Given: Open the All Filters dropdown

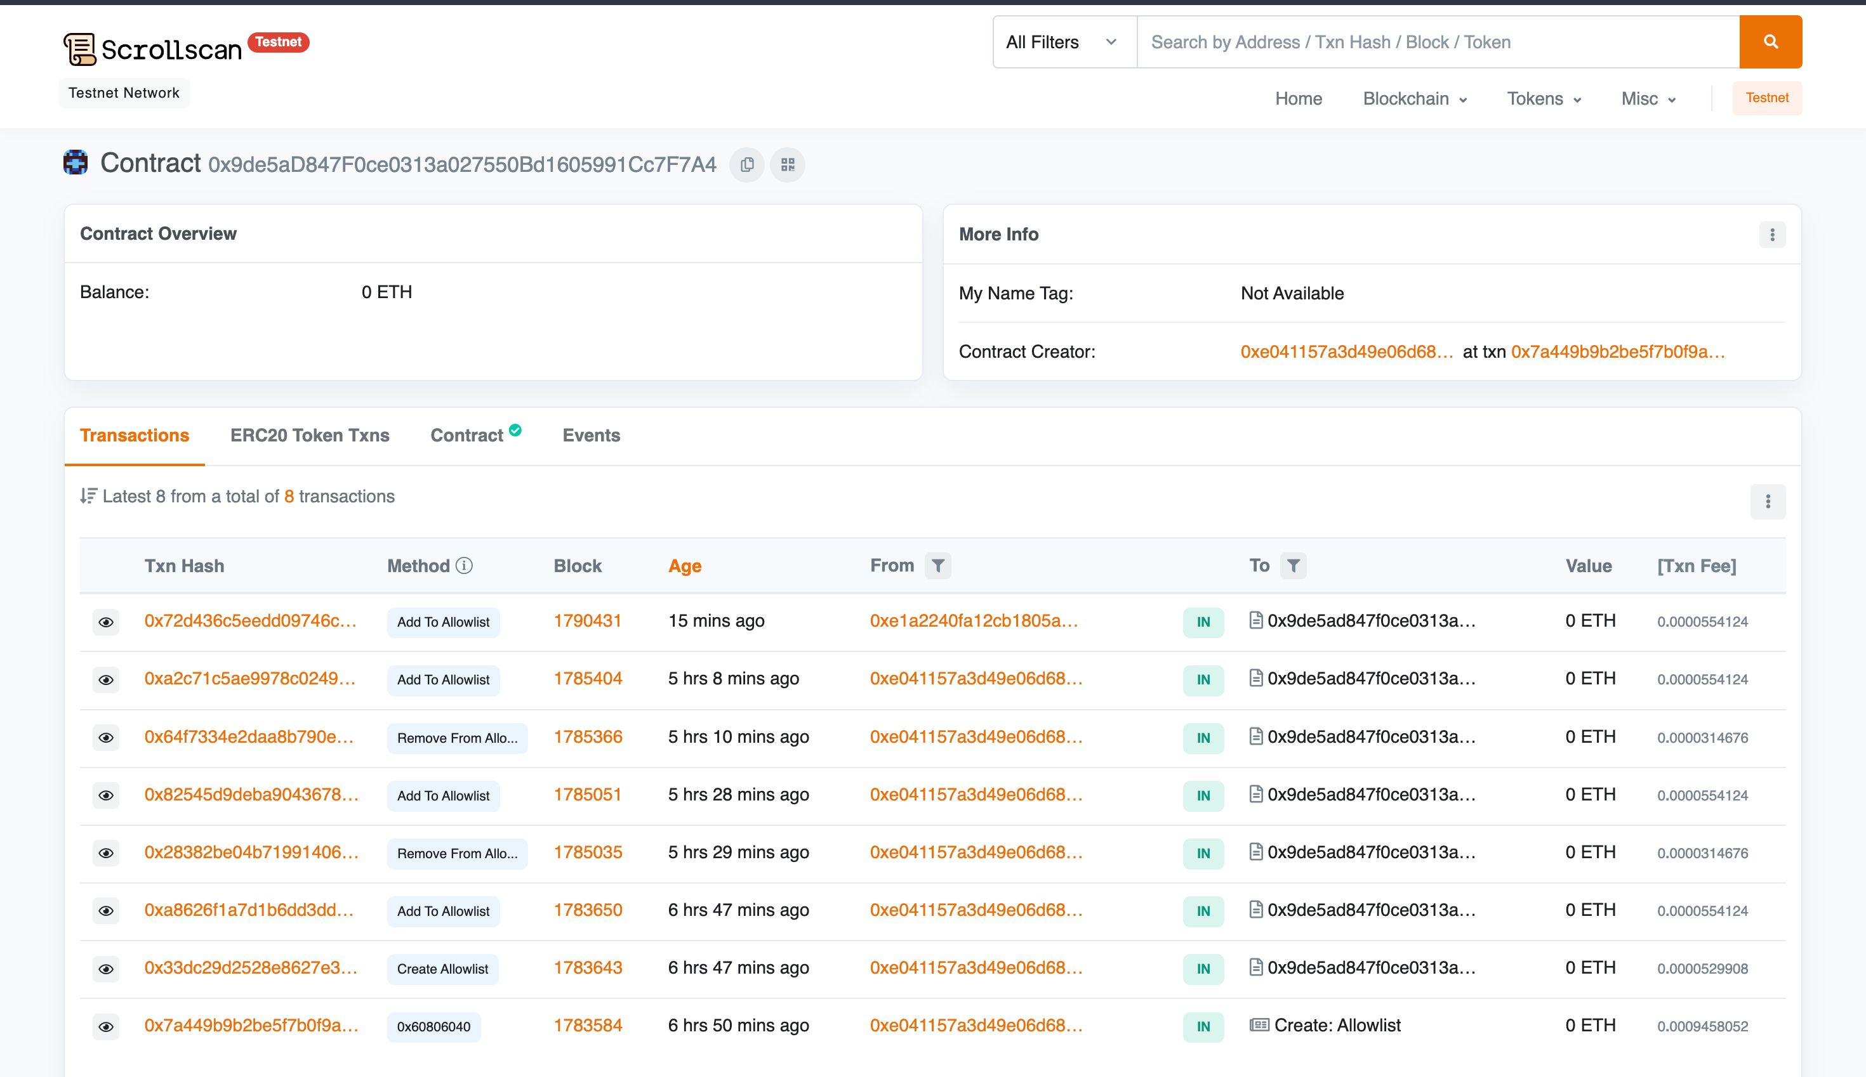Looking at the screenshot, I should pos(1064,42).
